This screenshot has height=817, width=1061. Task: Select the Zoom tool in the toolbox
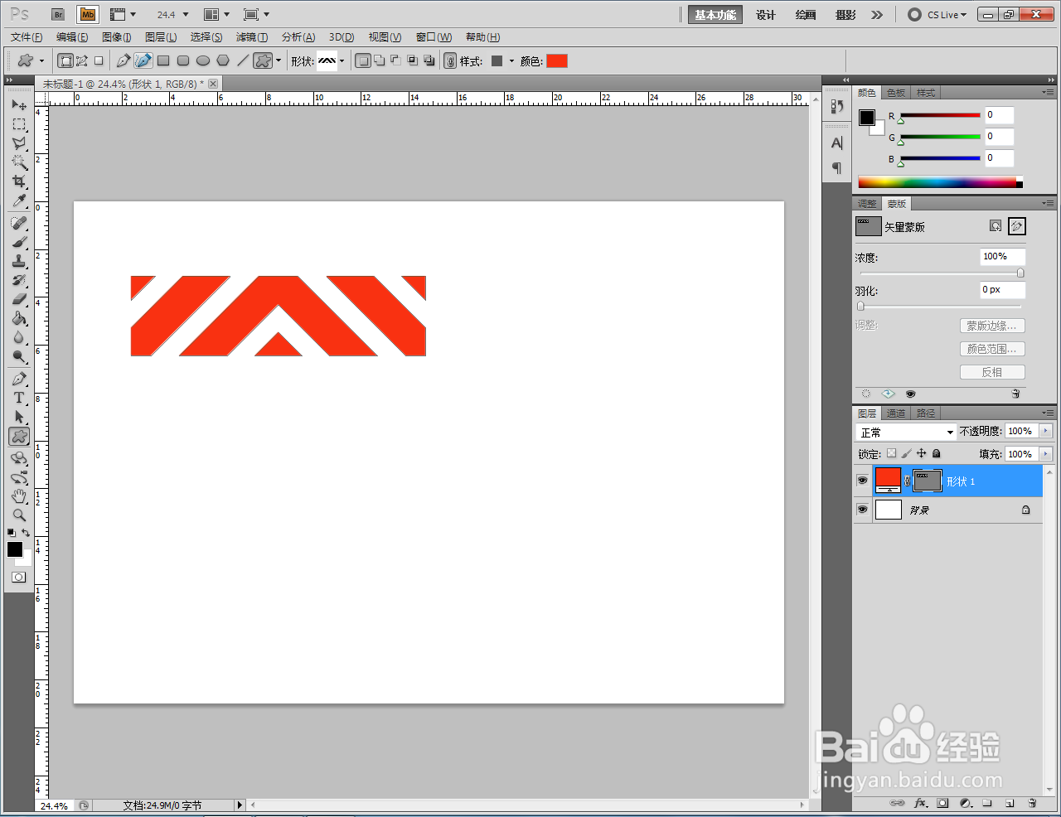19,515
